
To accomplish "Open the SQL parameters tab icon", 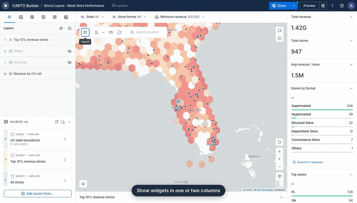I will (66, 17).
